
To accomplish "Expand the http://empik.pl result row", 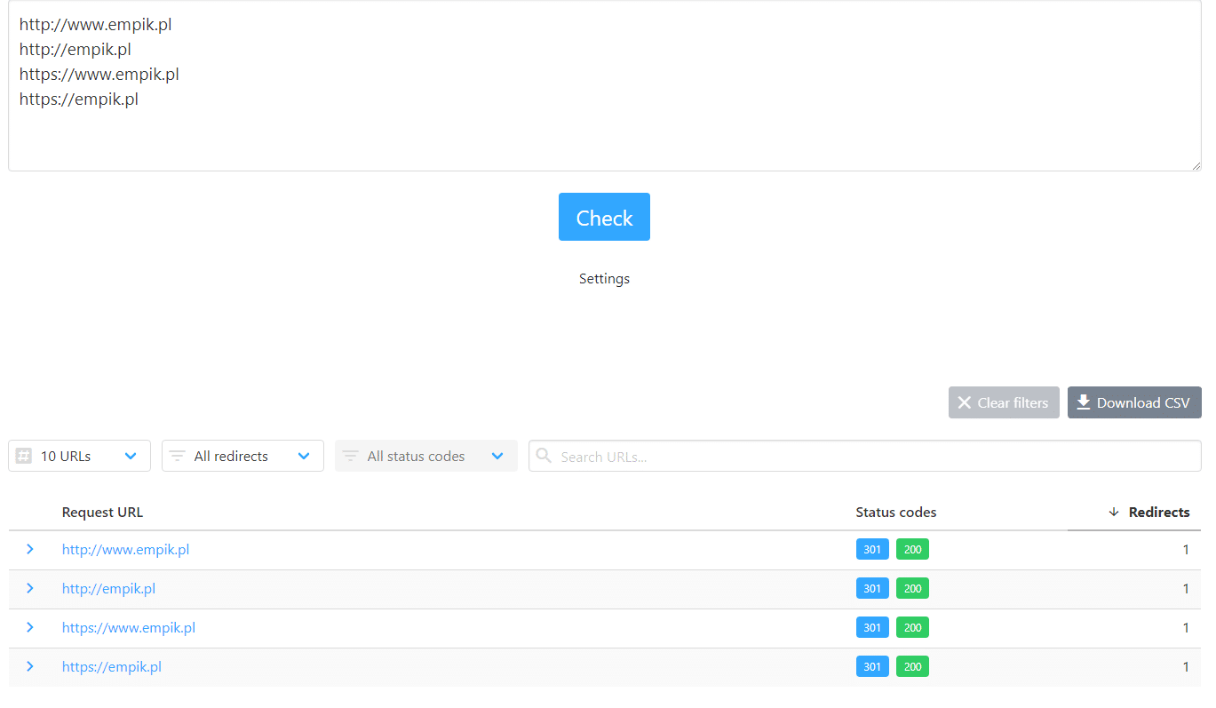I will point(30,589).
